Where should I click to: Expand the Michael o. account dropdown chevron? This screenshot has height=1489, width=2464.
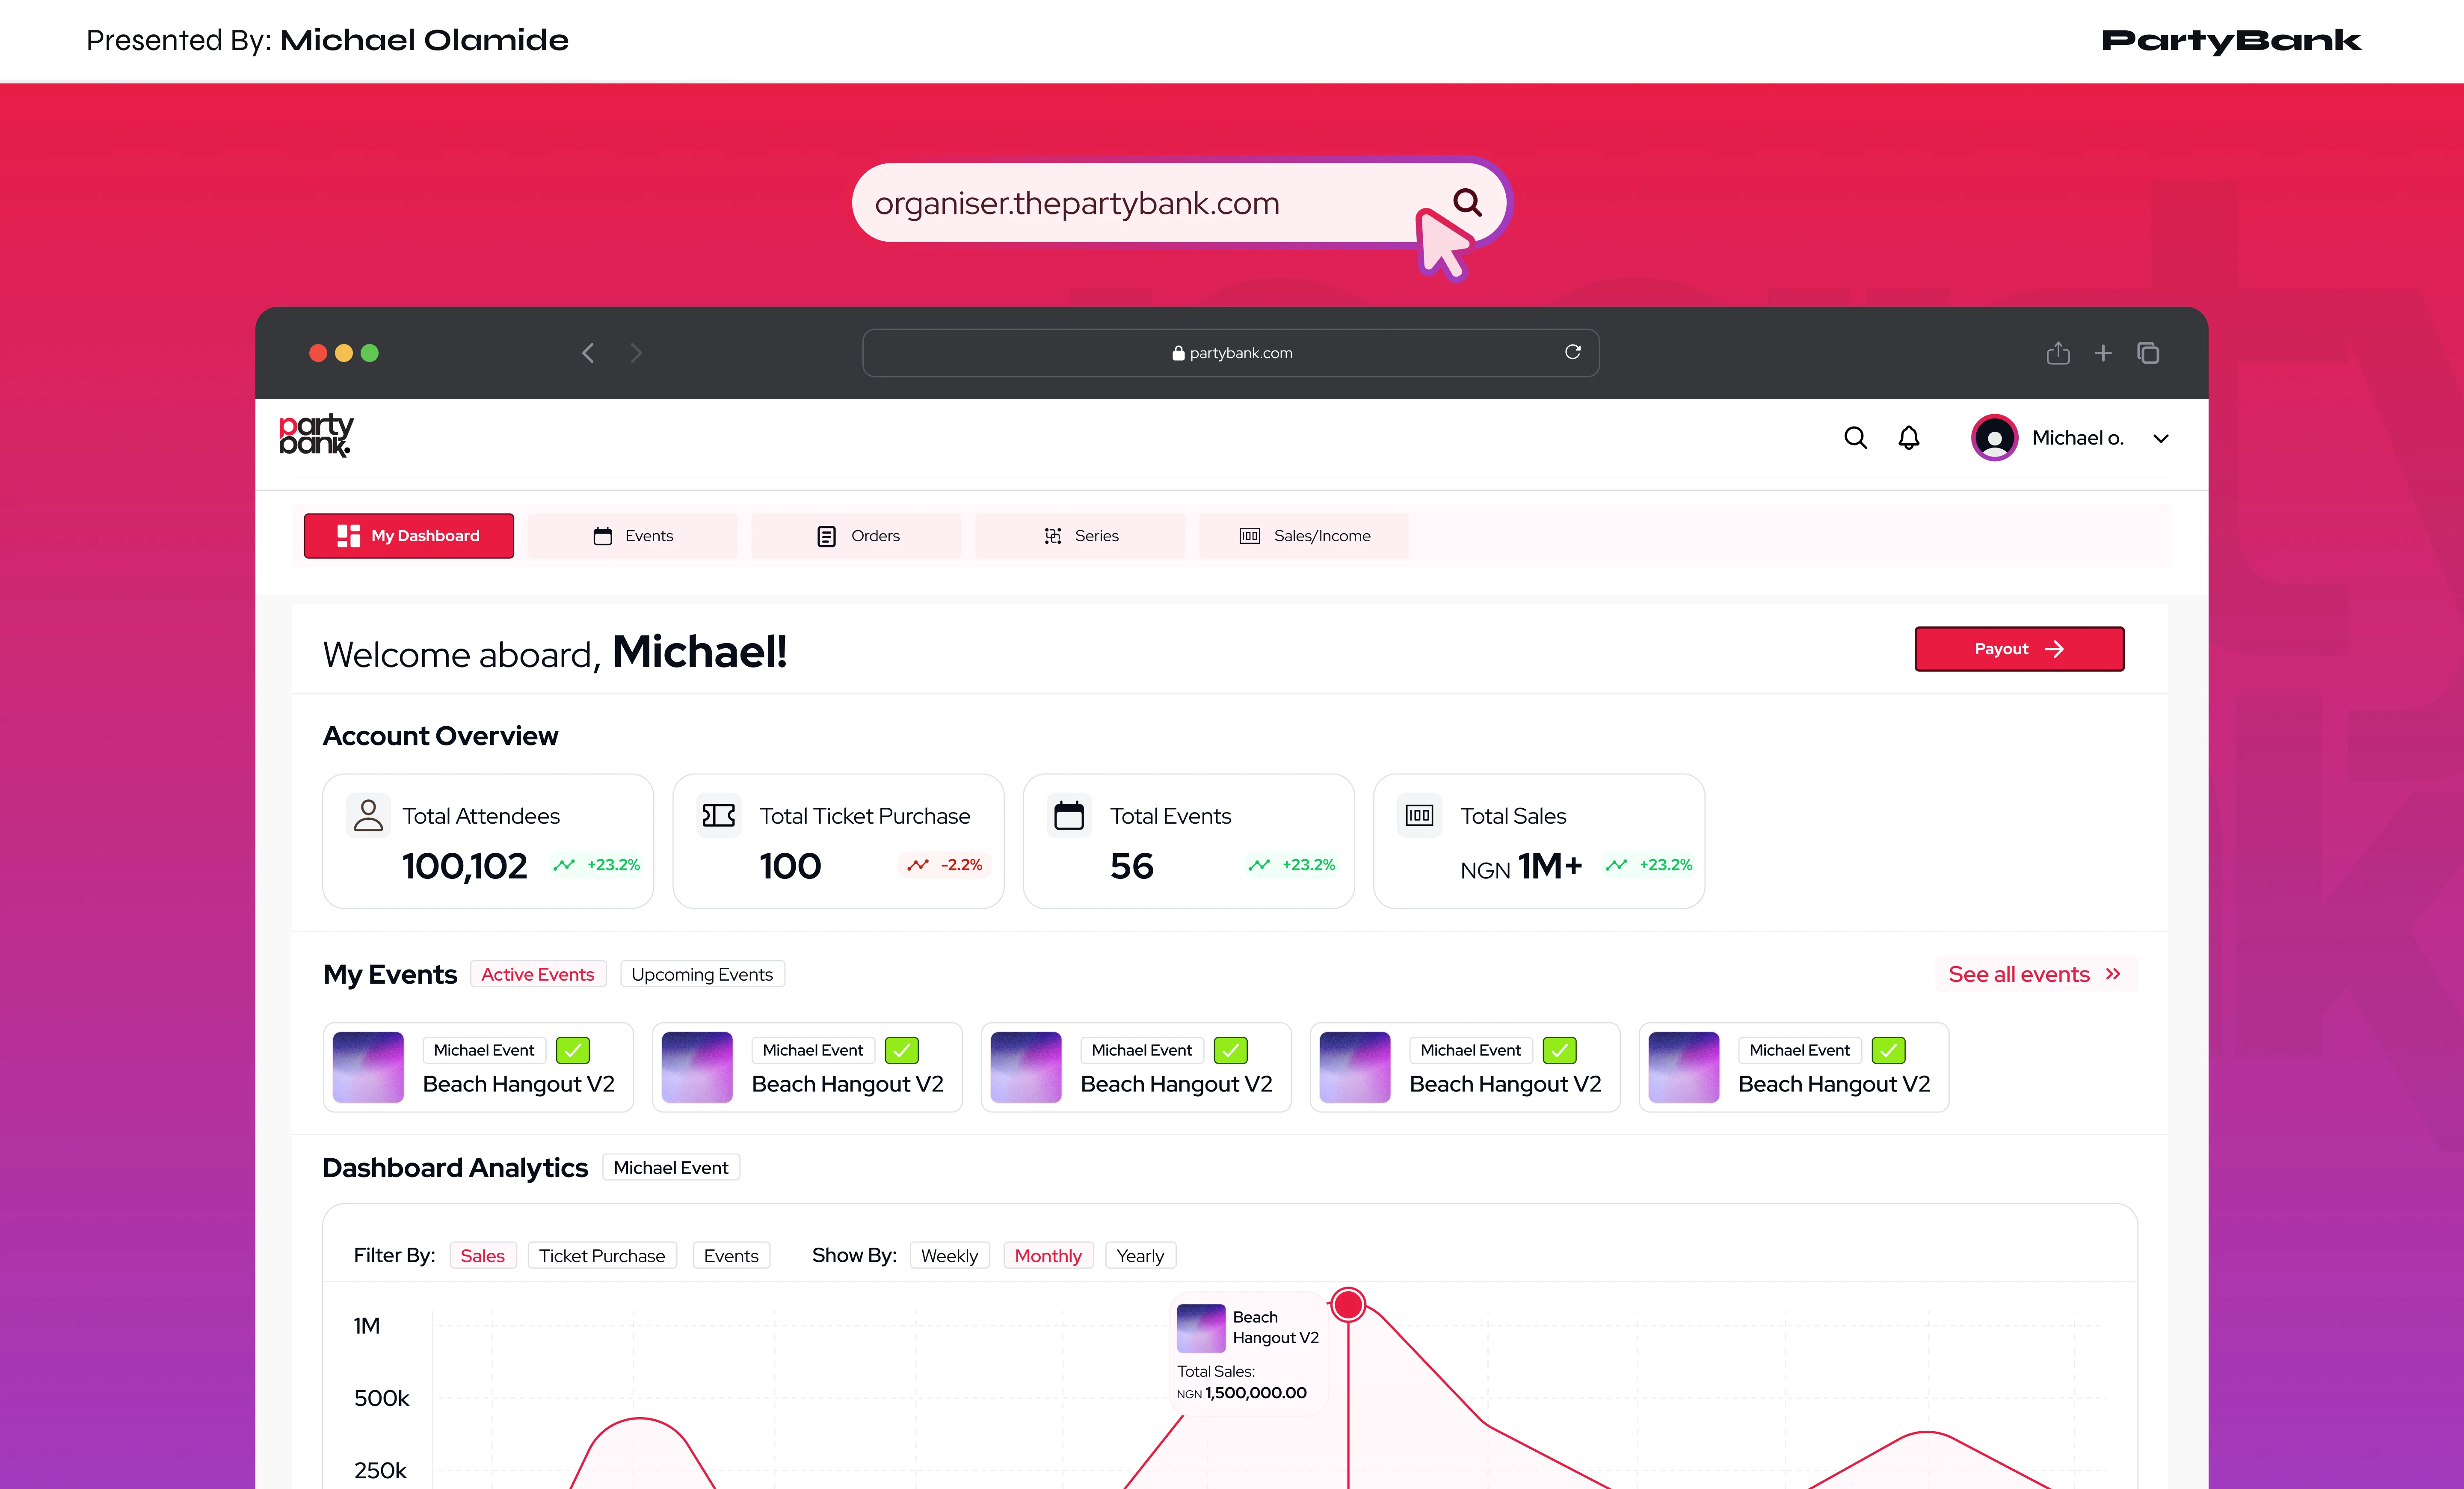click(2161, 438)
